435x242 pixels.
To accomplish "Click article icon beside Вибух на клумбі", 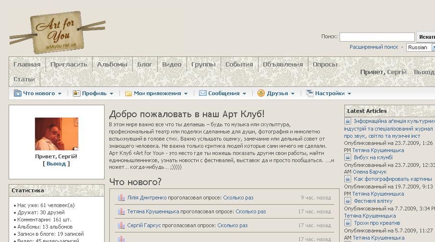I will click(x=348, y=157).
